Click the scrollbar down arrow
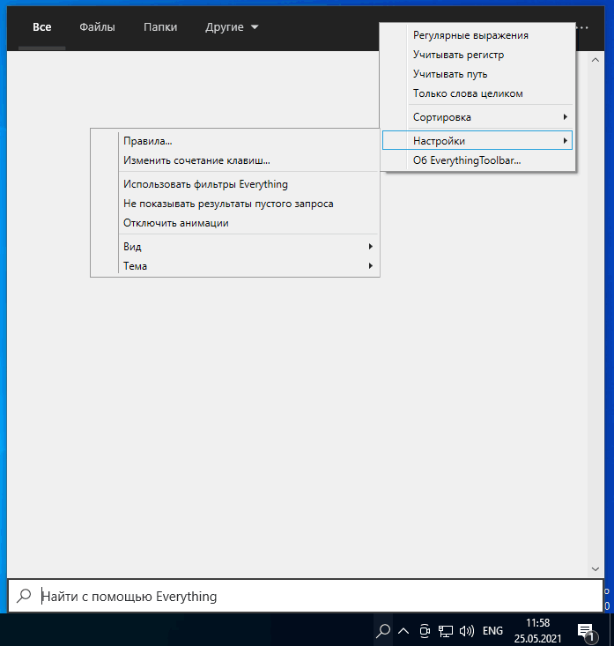The width and height of the screenshot is (614, 646). pos(595,569)
